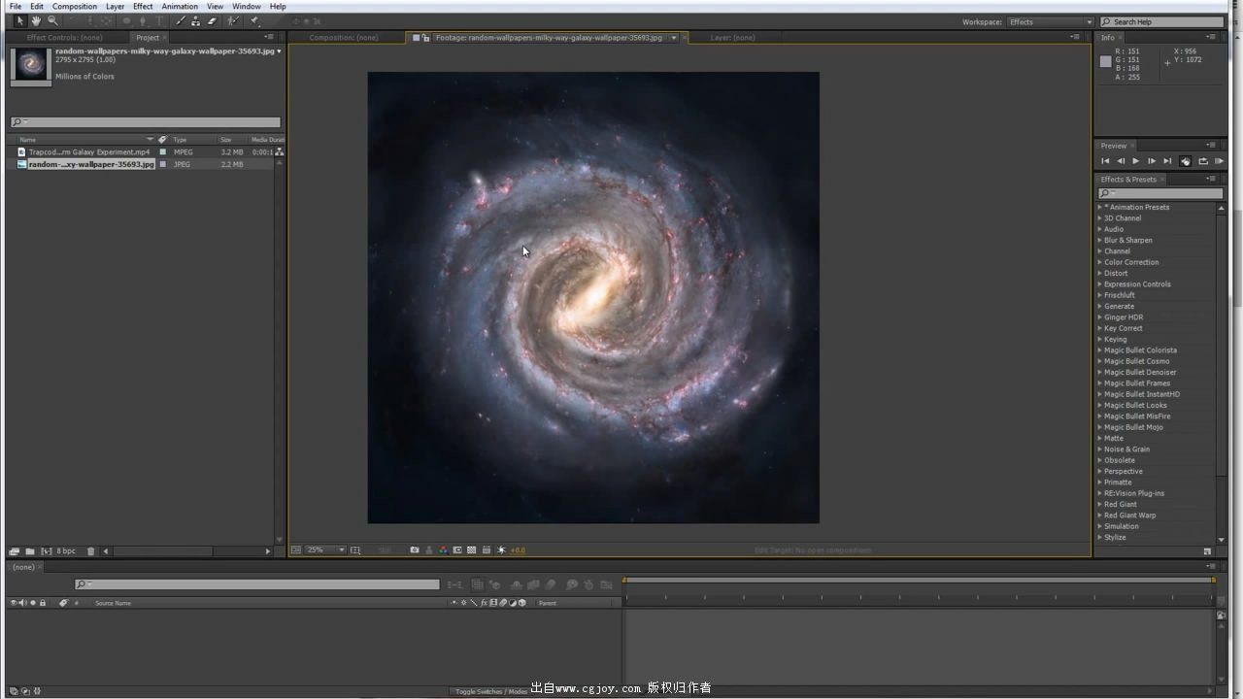
Task: Select the Selection arrow tool
Action: 20,20
